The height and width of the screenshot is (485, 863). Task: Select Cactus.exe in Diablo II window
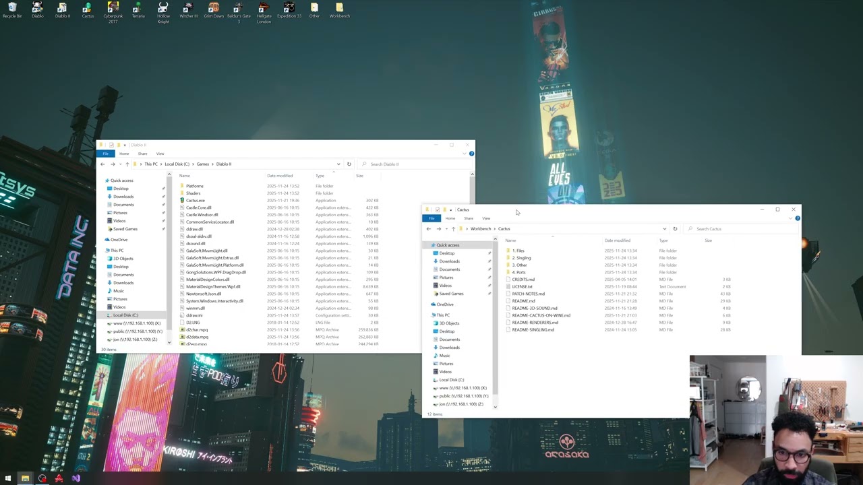point(195,200)
